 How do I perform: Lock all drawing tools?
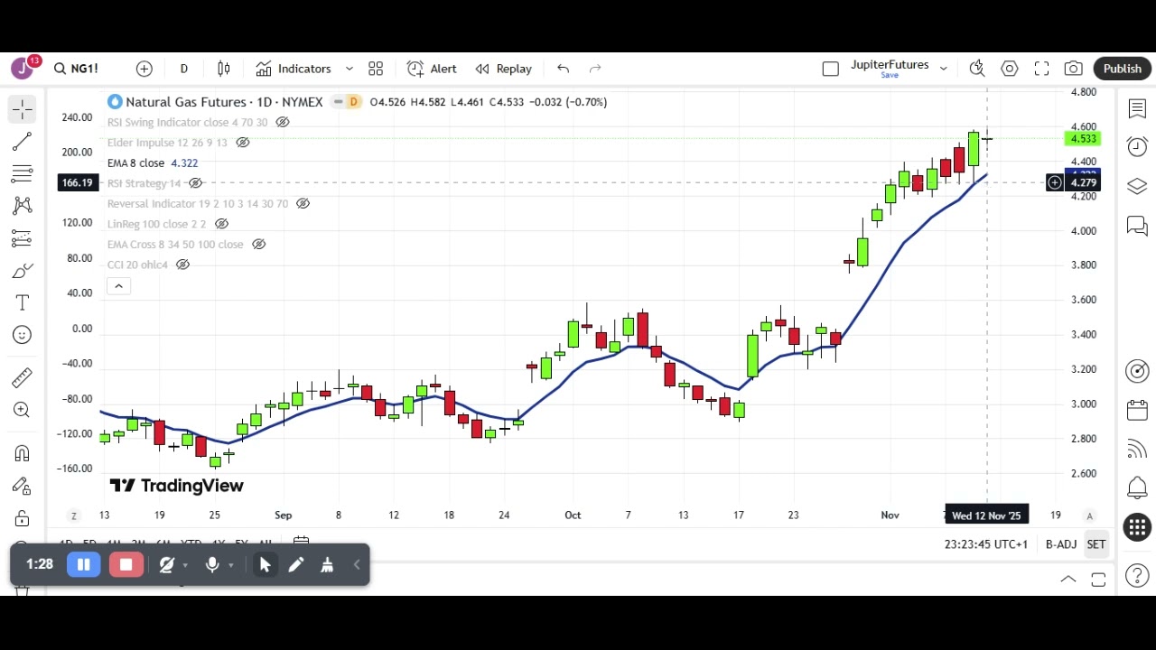point(23,518)
